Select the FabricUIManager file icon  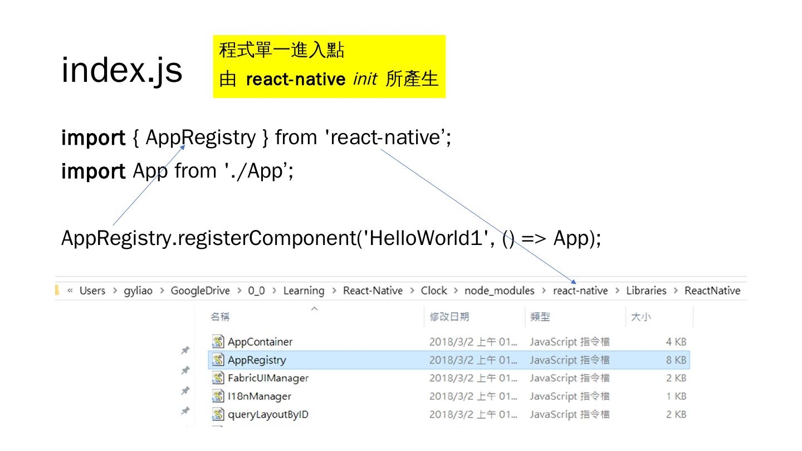pyautogui.click(x=218, y=379)
